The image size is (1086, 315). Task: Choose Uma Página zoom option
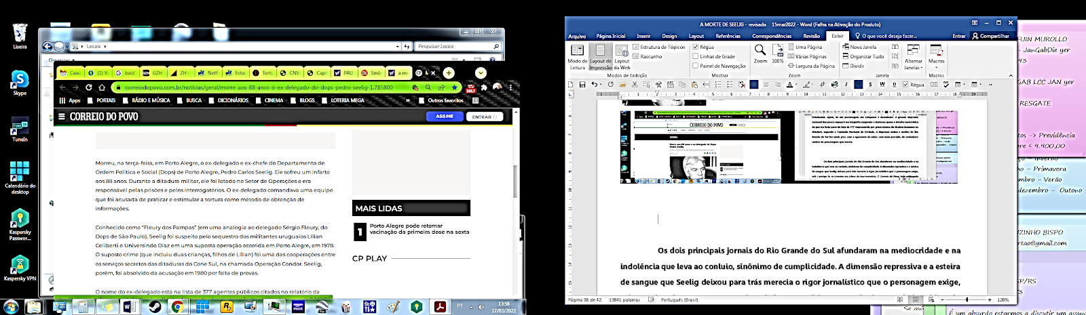tap(806, 47)
